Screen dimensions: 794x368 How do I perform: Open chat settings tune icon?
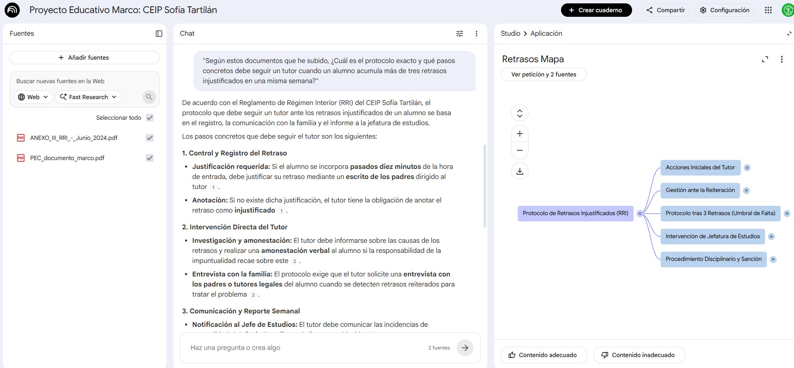(460, 34)
